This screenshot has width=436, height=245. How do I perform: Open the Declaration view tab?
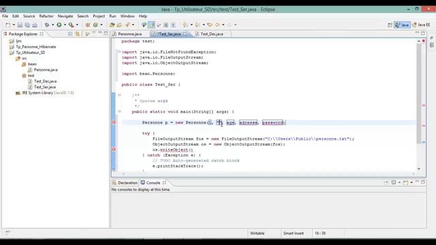tap(125, 183)
